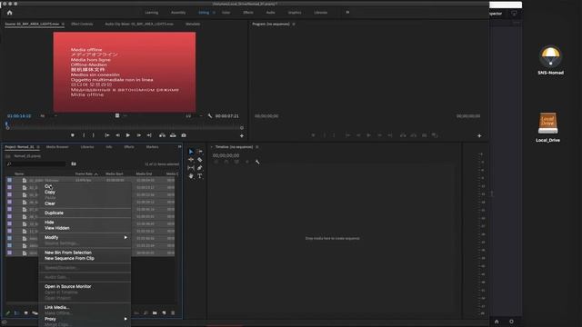Screen dimensions: 582x327
Task: Open Modify submenu in context menu
Action: click(85, 237)
